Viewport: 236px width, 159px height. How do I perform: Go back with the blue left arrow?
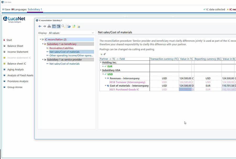[40, 26]
